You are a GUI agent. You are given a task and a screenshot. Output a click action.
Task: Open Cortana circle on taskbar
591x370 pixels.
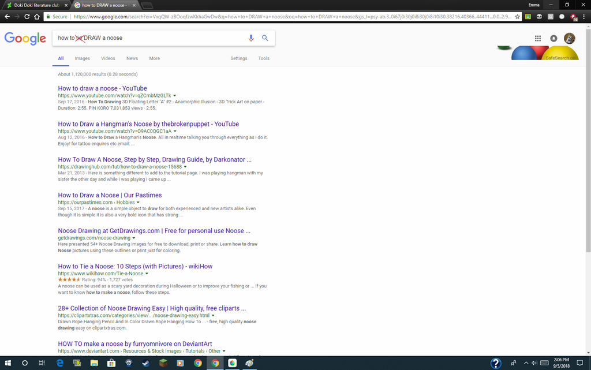tap(24, 363)
